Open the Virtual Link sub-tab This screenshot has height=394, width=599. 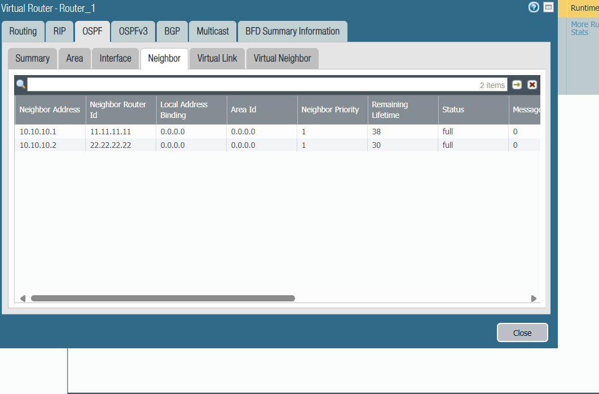click(217, 58)
